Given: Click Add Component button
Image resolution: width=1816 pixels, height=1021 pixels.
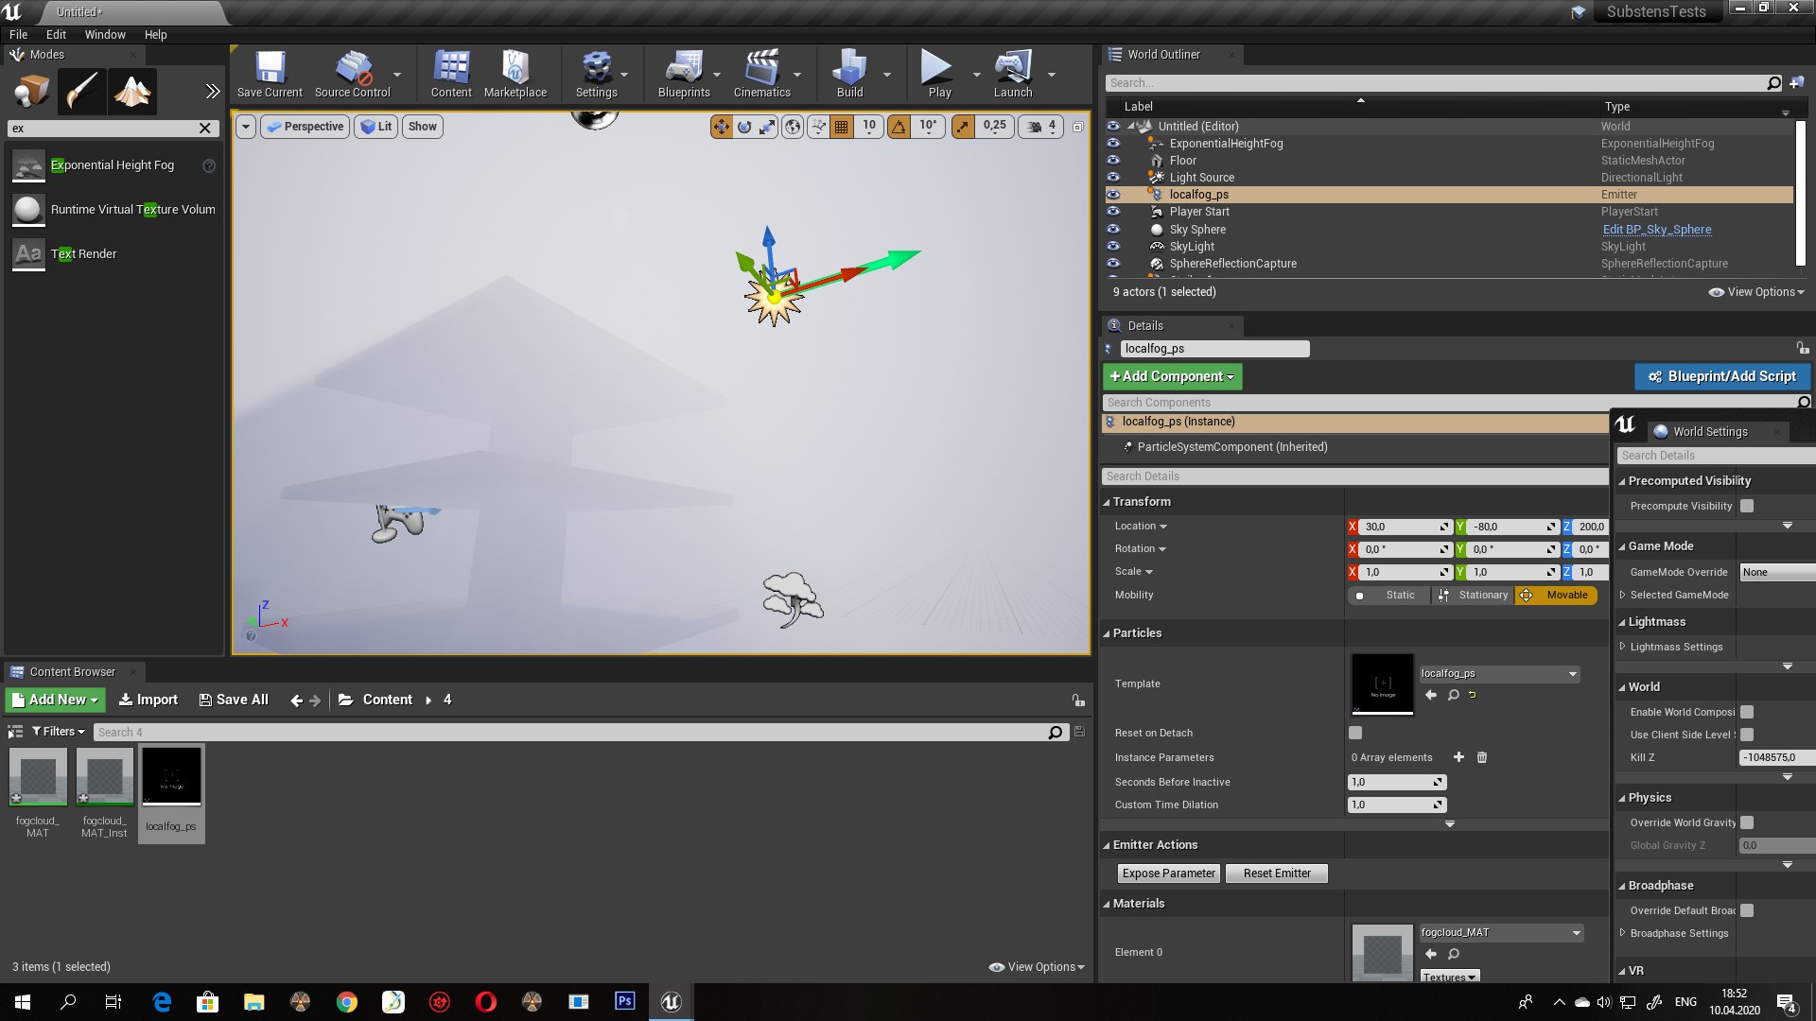Looking at the screenshot, I should 1172,376.
